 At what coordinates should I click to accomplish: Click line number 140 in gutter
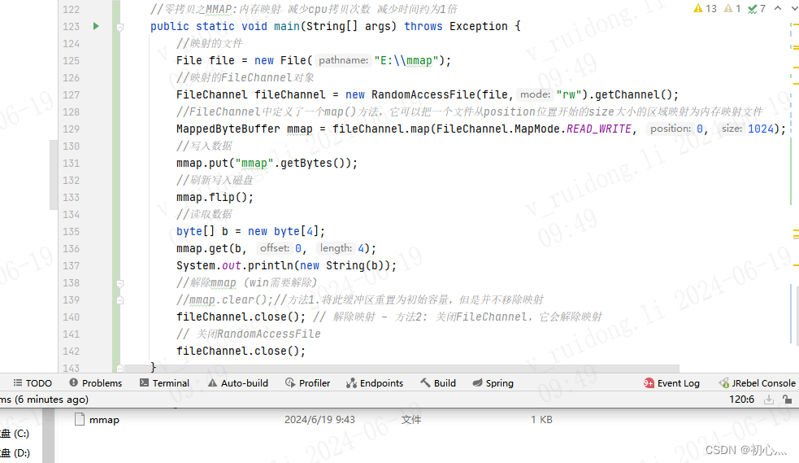72,317
